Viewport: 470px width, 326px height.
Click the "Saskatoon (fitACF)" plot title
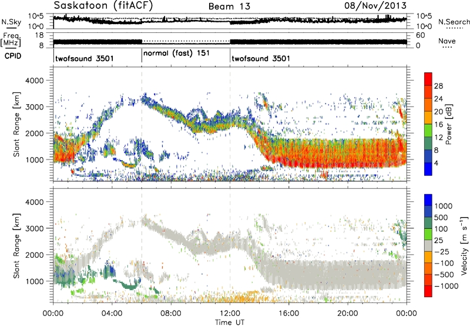click(103, 6)
